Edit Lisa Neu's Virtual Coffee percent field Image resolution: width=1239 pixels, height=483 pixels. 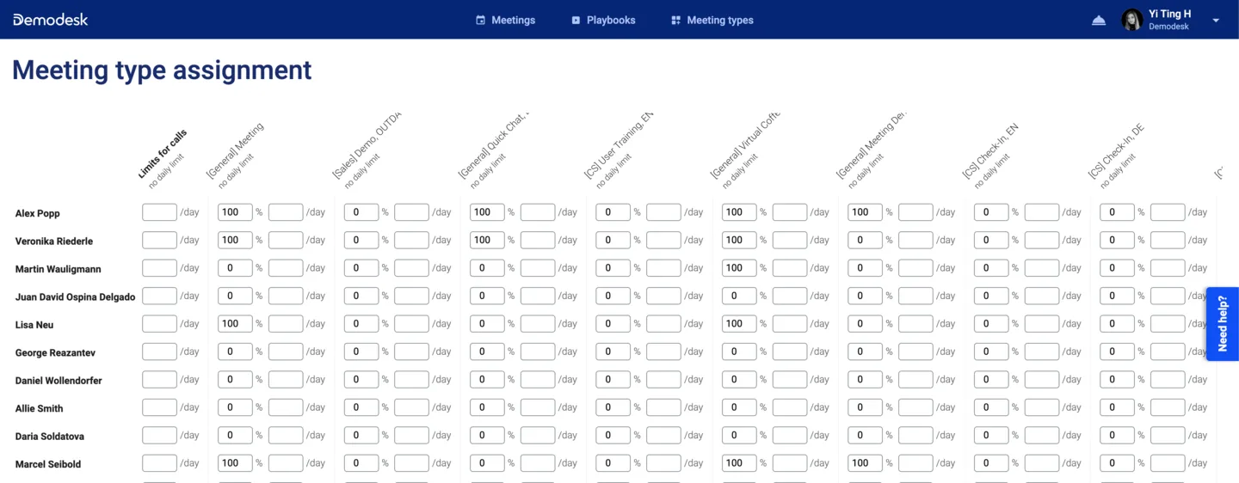(x=739, y=324)
